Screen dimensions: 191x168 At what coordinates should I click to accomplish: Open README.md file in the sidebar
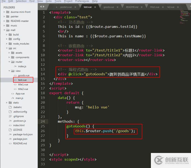pyautogui.click(x=20, y=143)
